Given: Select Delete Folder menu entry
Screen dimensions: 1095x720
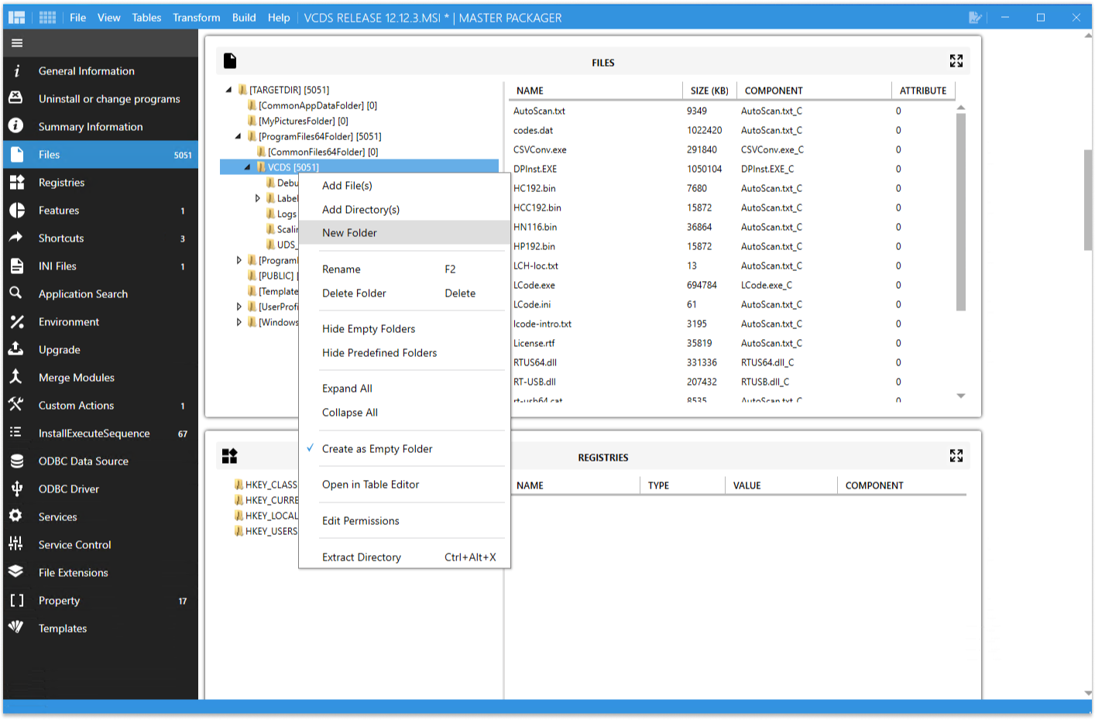Looking at the screenshot, I should click(404, 293).
